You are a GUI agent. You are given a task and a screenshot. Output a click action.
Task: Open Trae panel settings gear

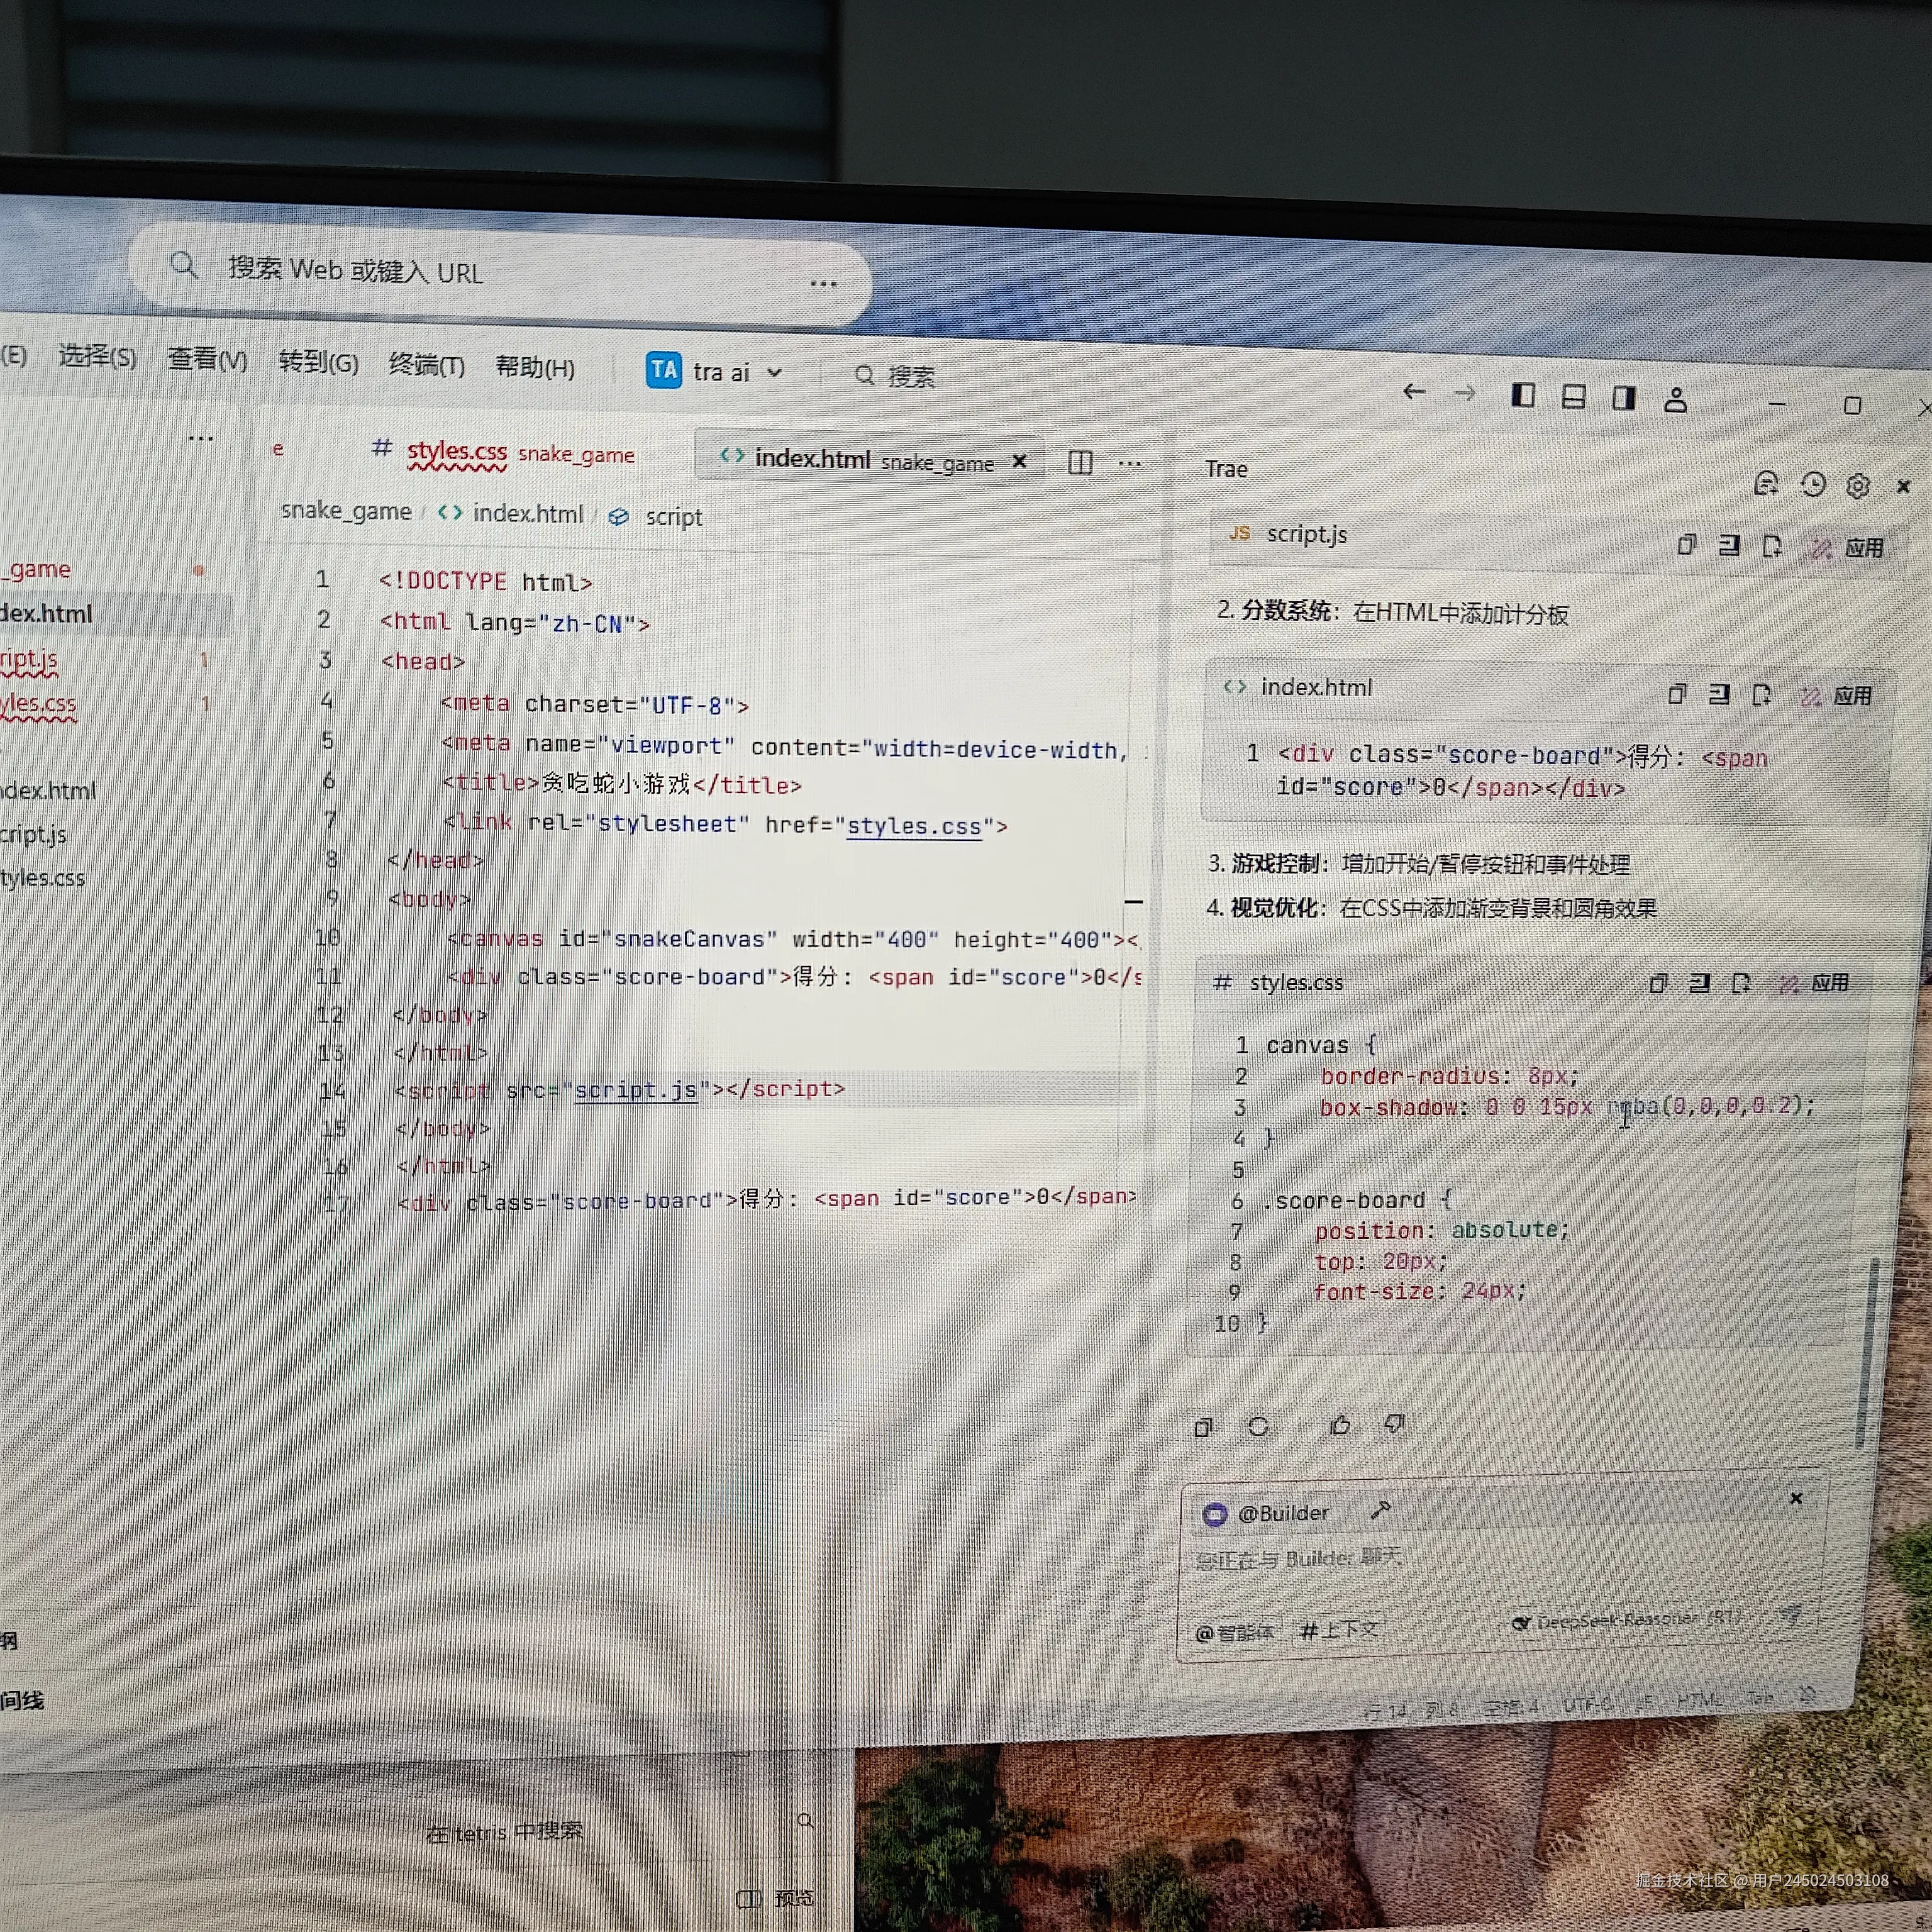click(1858, 486)
